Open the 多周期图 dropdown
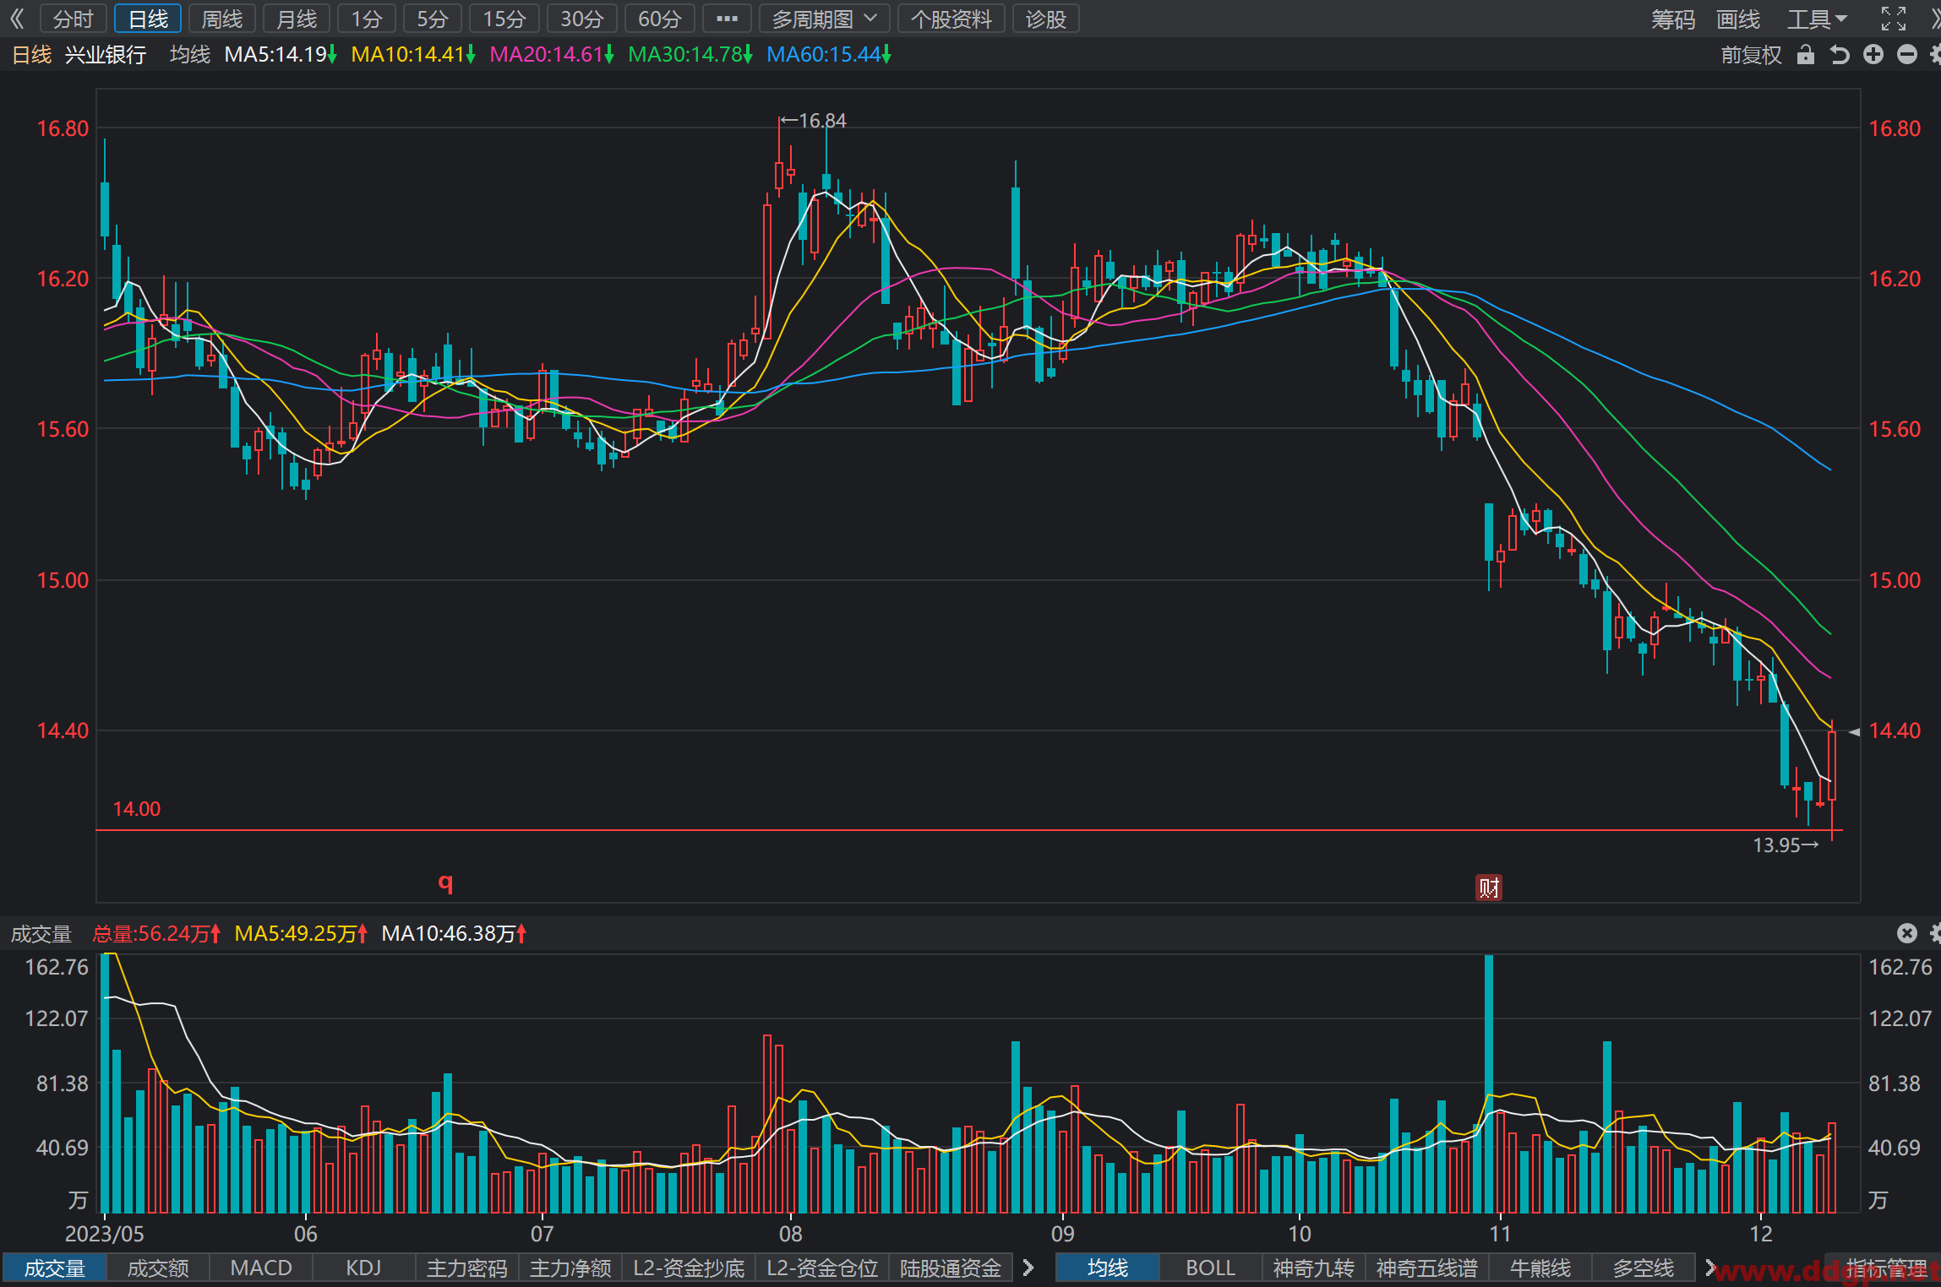 click(825, 19)
